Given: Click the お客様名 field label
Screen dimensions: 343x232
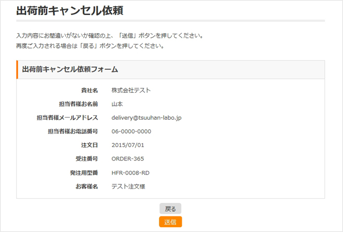Looking at the screenshot, I should coord(87,186).
